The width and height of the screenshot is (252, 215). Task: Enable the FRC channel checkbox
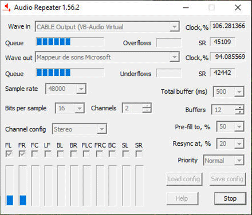pyautogui.click(x=99, y=154)
